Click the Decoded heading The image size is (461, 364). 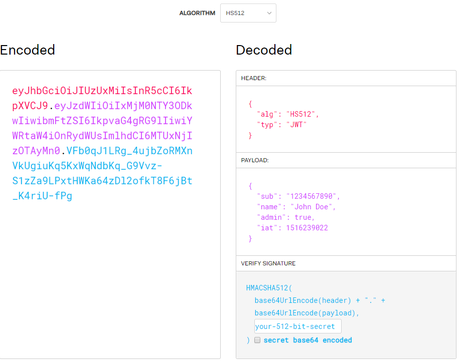pos(264,50)
